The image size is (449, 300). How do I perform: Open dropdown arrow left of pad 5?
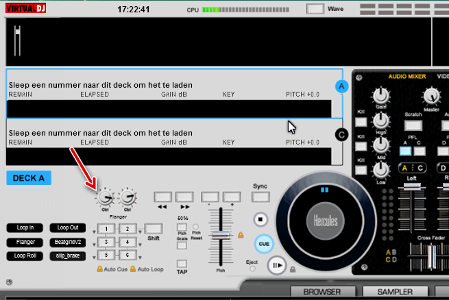[94, 258]
